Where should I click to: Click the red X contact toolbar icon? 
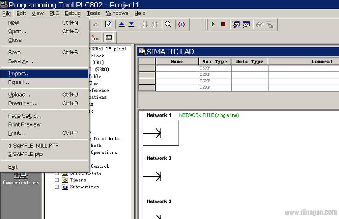[x=95, y=37]
